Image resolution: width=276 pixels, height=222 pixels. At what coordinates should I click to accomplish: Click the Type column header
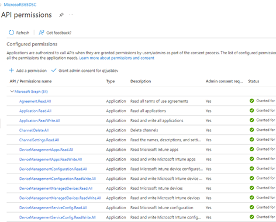pos(111,81)
